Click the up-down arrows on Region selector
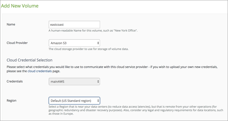228x121 pixels. [x=98, y=100]
